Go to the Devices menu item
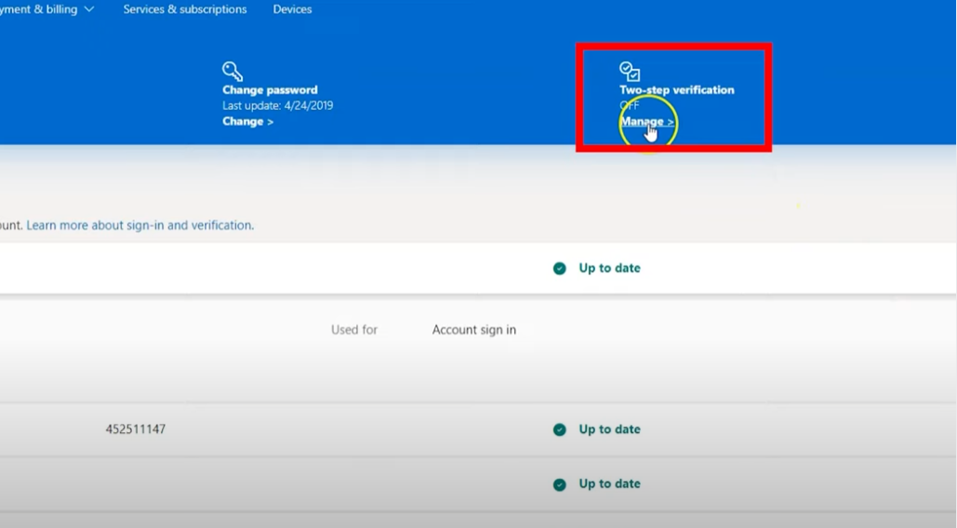Image resolution: width=957 pixels, height=528 pixels. coord(292,9)
